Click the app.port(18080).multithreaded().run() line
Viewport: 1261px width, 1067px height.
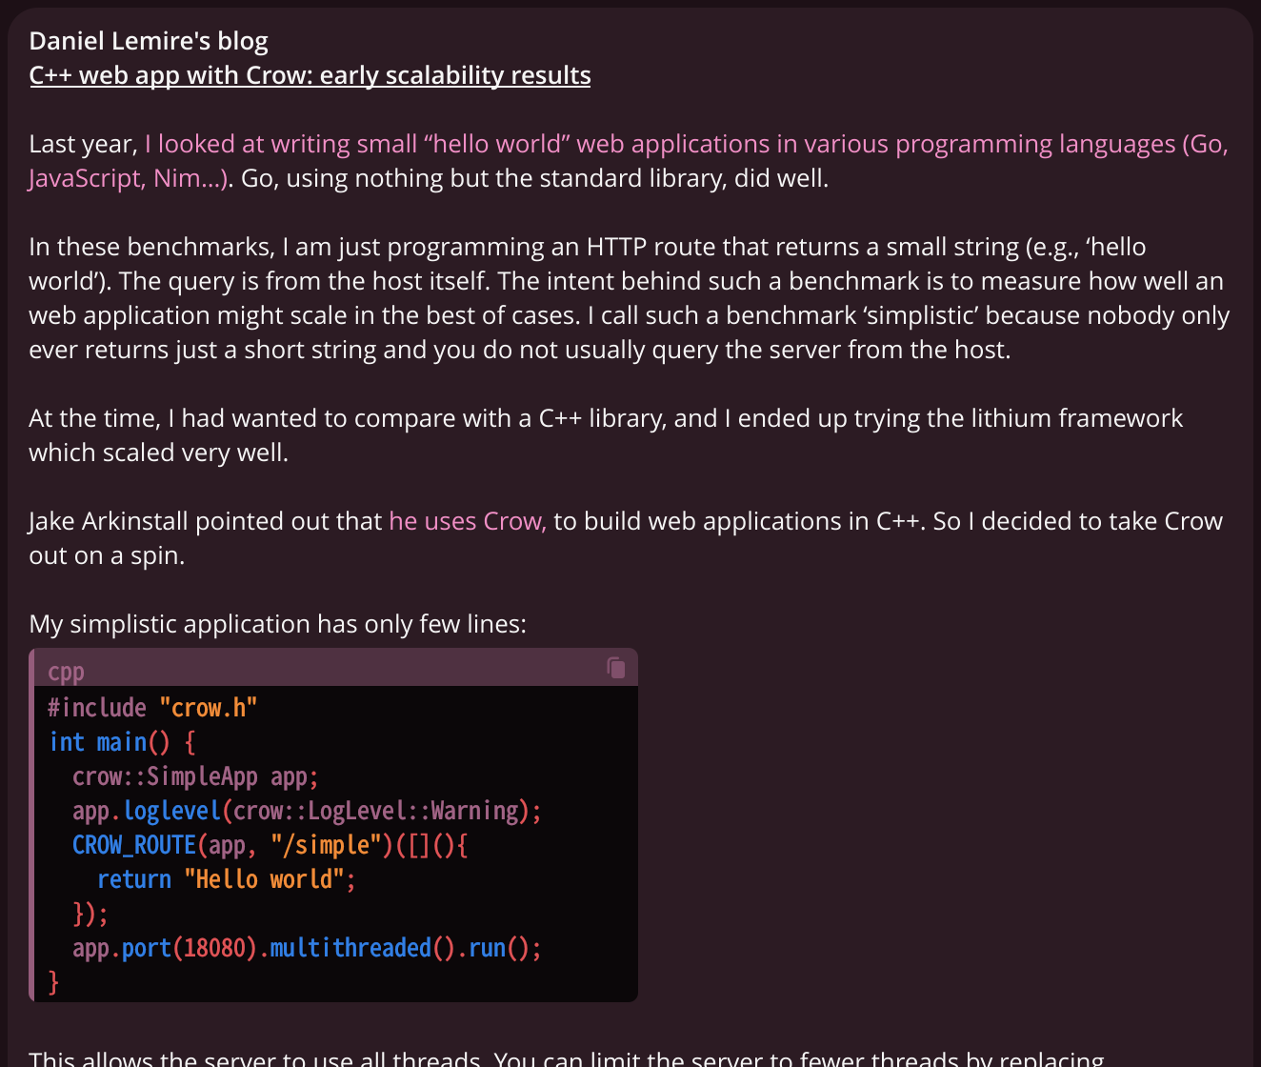(307, 948)
